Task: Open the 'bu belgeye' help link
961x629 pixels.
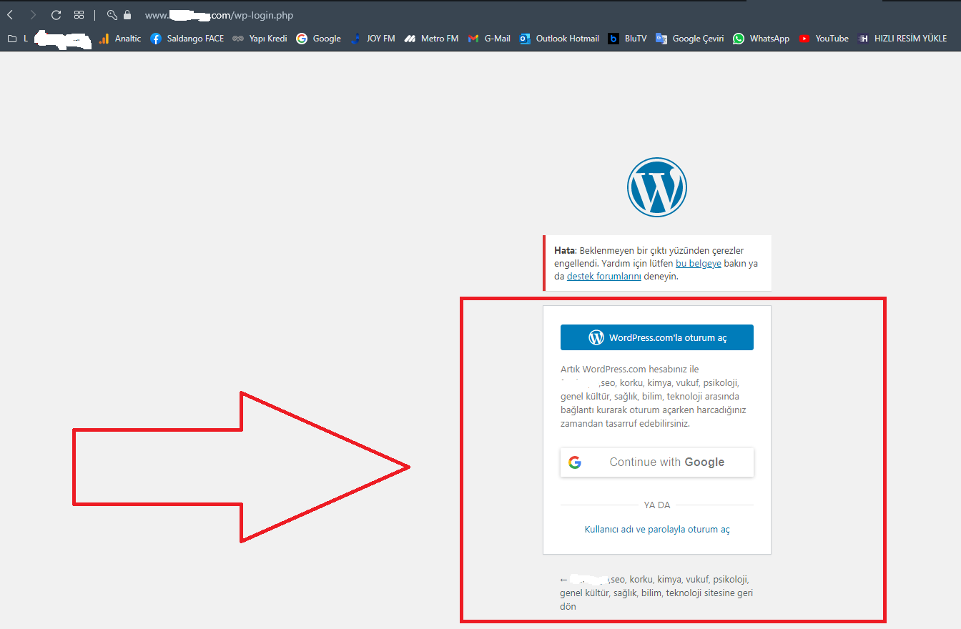Action: pos(699,264)
